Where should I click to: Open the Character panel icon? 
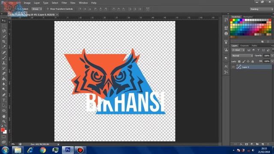click(226, 66)
